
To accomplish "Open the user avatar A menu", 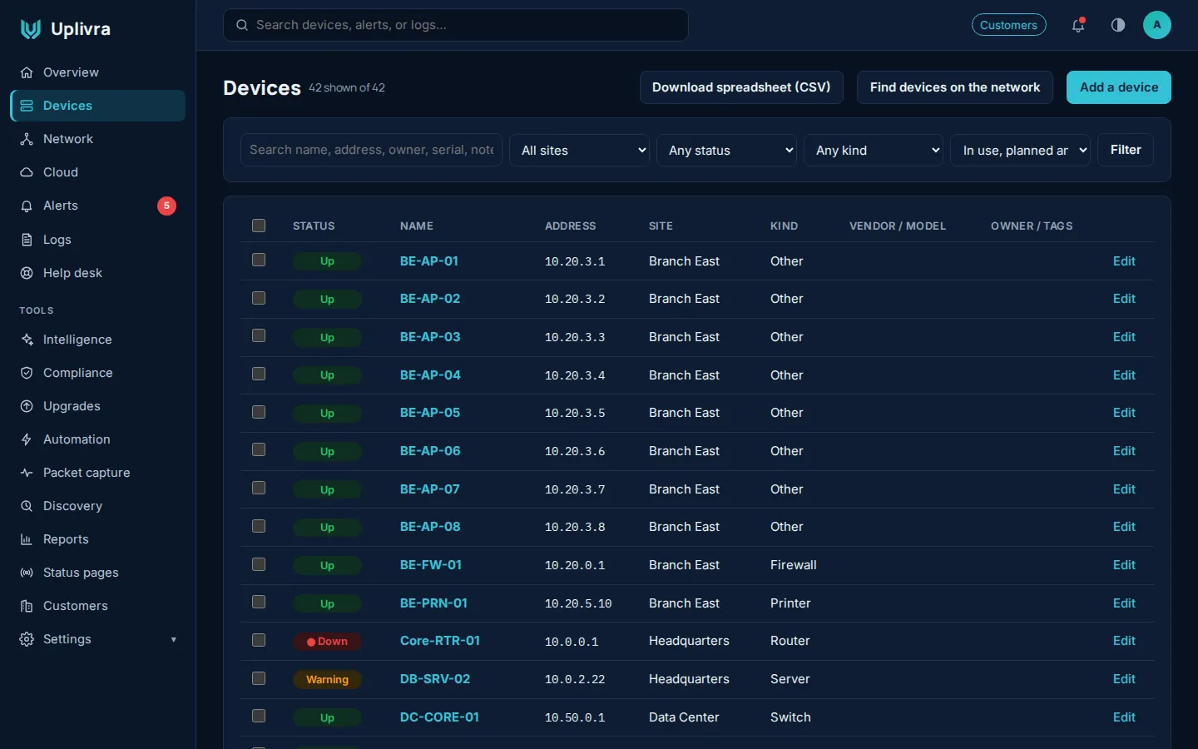I will click(x=1157, y=25).
